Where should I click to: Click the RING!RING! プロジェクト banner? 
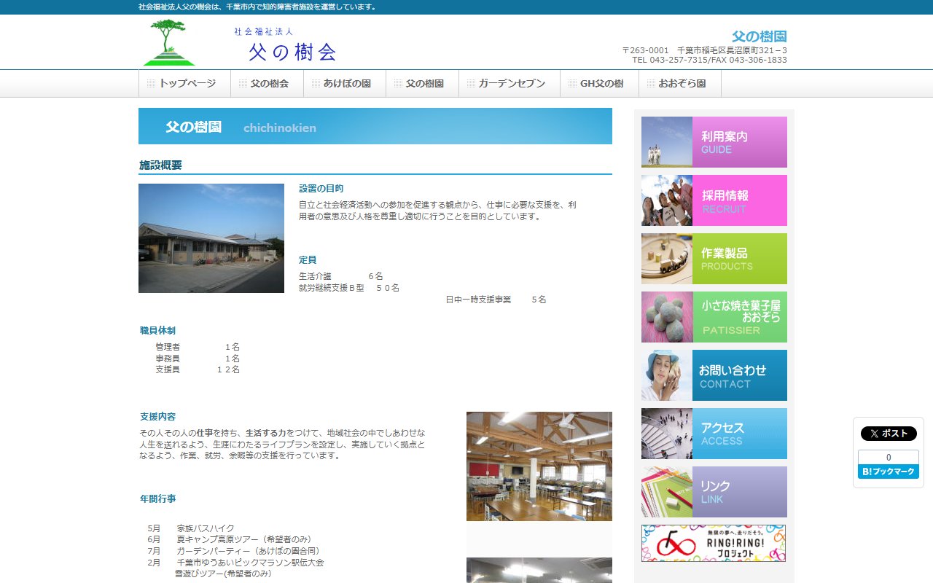(x=714, y=543)
